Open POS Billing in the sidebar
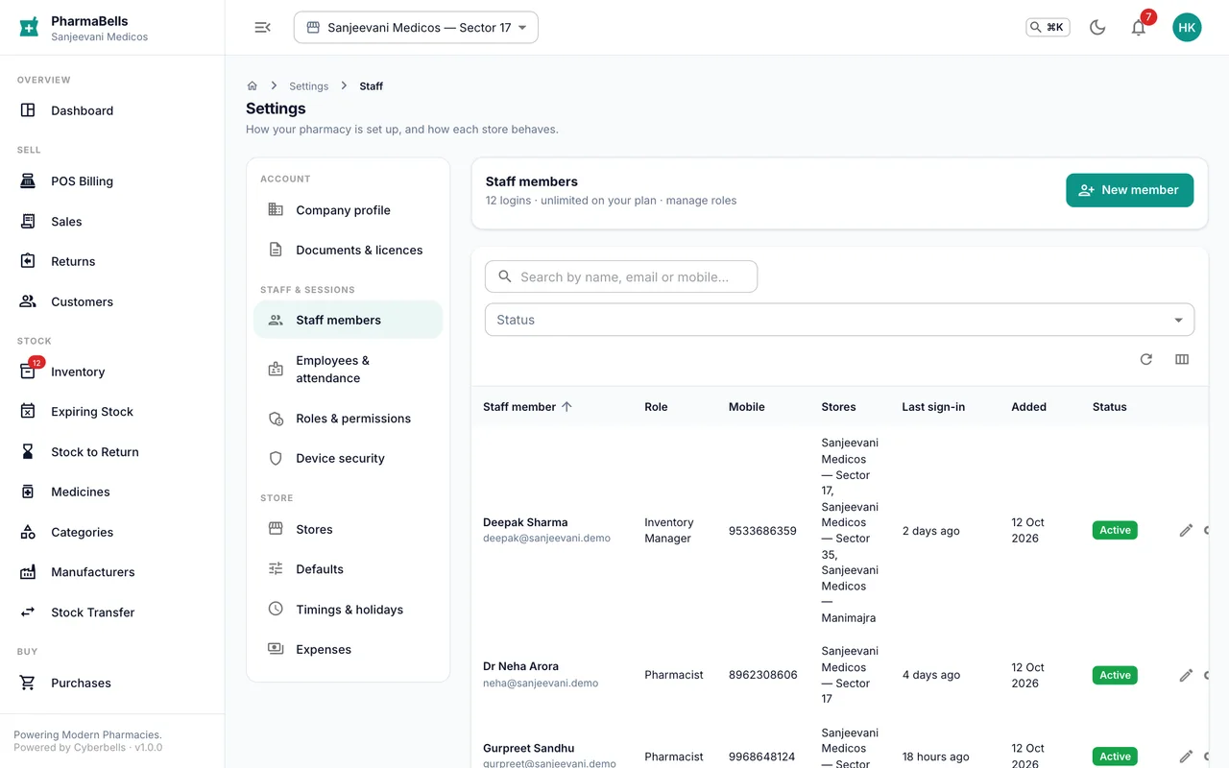Viewport: 1229px width, 768px height. pyautogui.click(x=112, y=181)
